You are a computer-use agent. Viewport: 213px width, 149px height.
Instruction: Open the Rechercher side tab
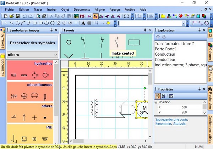(210, 98)
